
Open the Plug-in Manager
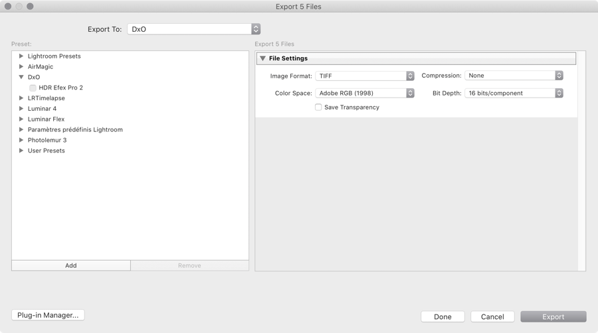click(x=48, y=315)
